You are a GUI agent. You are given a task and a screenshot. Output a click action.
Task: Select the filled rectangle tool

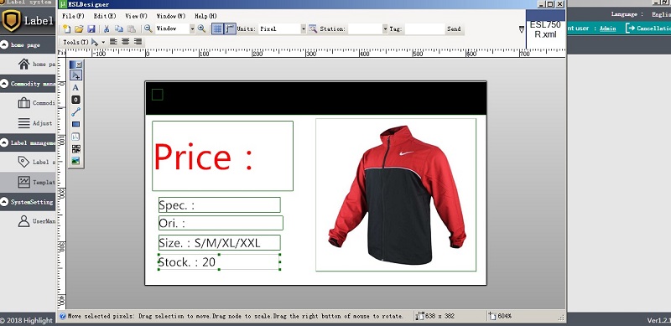pos(75,125)
